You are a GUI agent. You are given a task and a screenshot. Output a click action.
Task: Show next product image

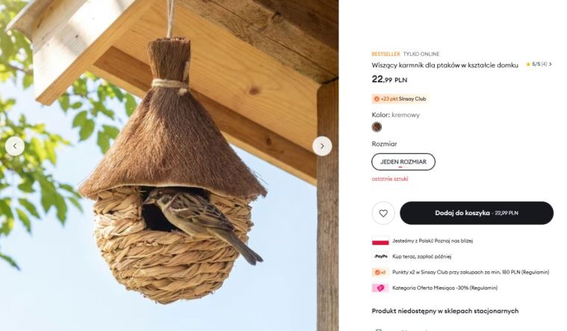point(322,146)
